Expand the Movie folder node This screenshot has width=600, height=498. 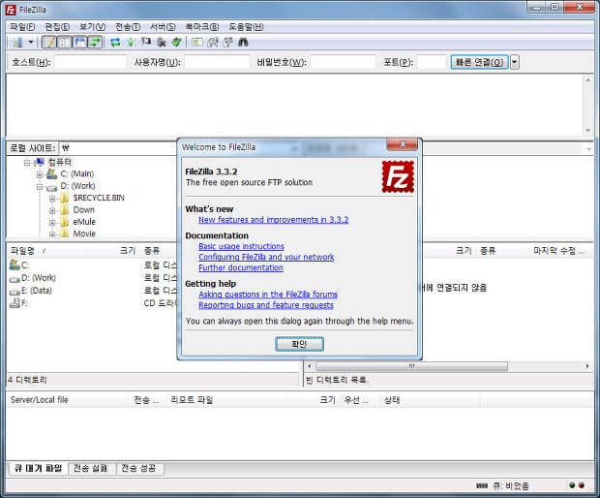tap(52, 234)
